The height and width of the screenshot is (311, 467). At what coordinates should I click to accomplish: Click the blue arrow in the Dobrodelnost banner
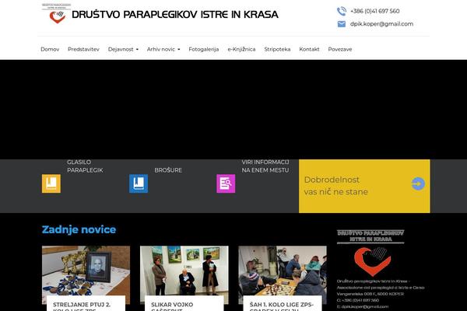pos(418,184)
